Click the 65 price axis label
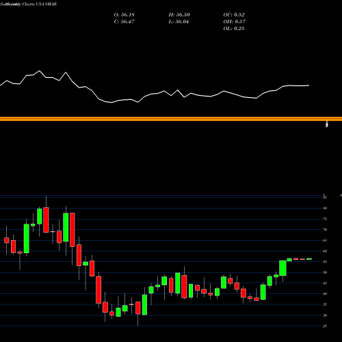The image size is (342, 342). pyautogui.click(x=325, y=240)
